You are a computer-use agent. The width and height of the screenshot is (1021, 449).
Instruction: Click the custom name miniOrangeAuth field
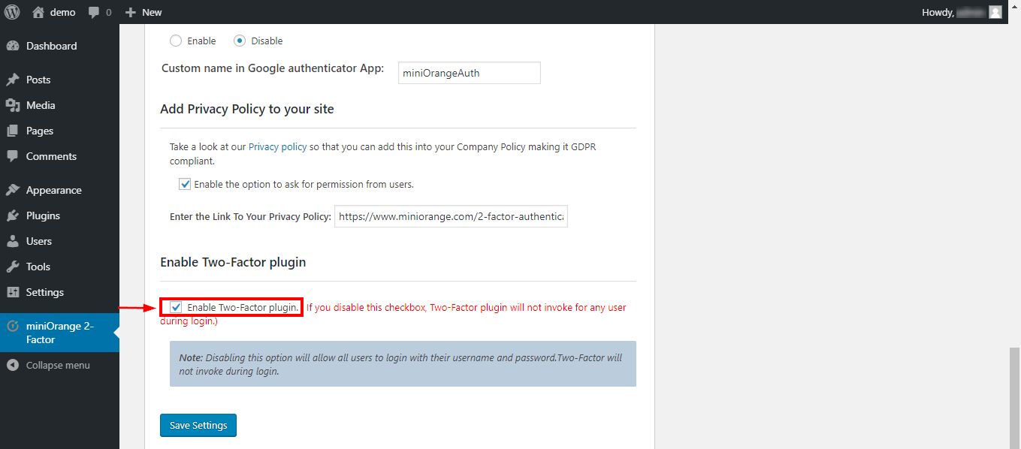469,73
